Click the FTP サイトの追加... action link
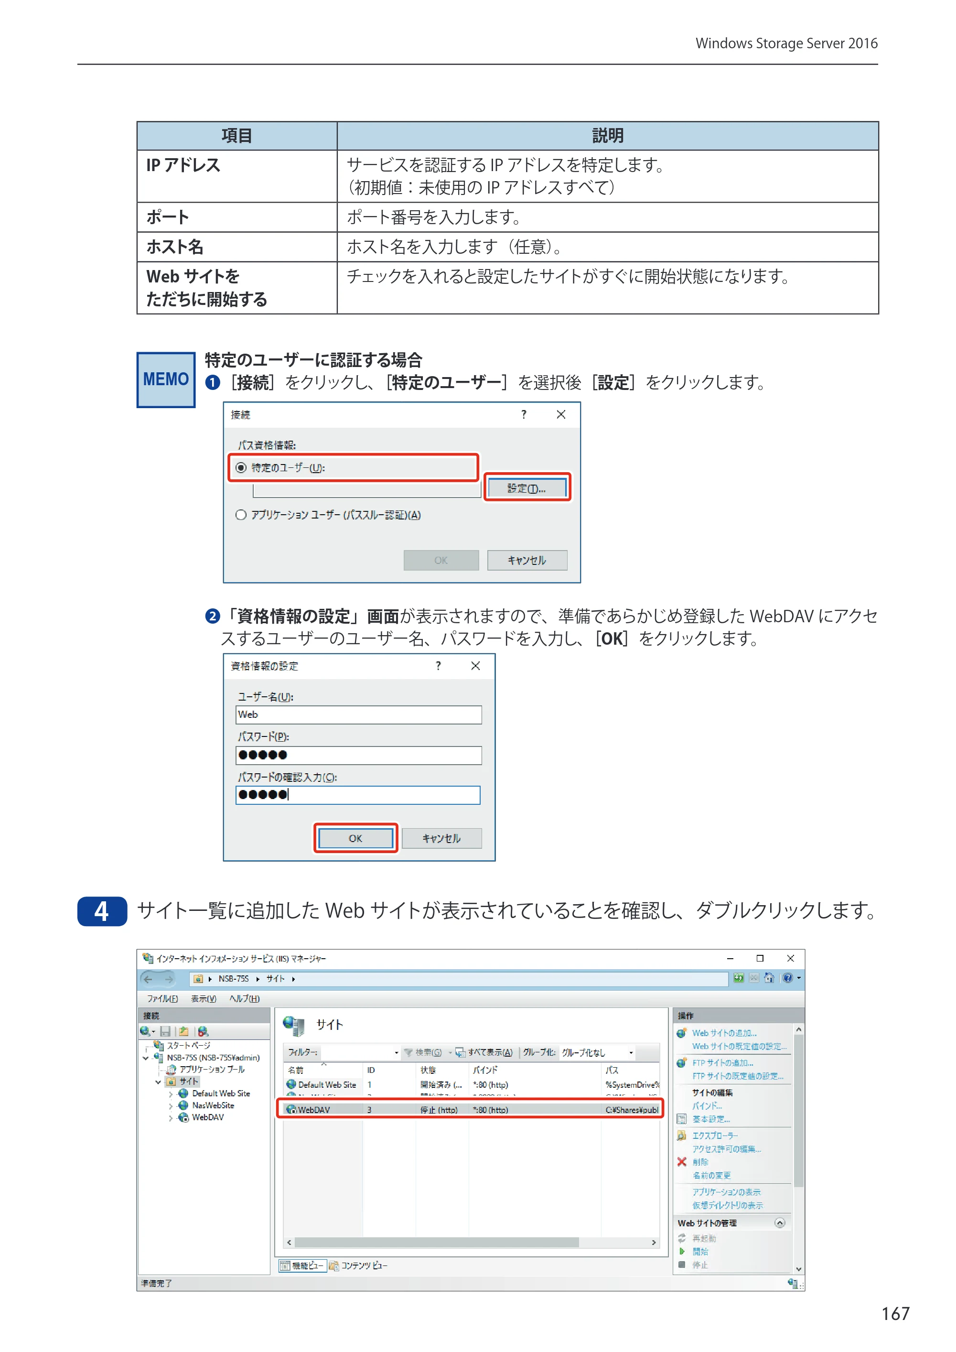The image size is (956, 1352). [722, 1063]
